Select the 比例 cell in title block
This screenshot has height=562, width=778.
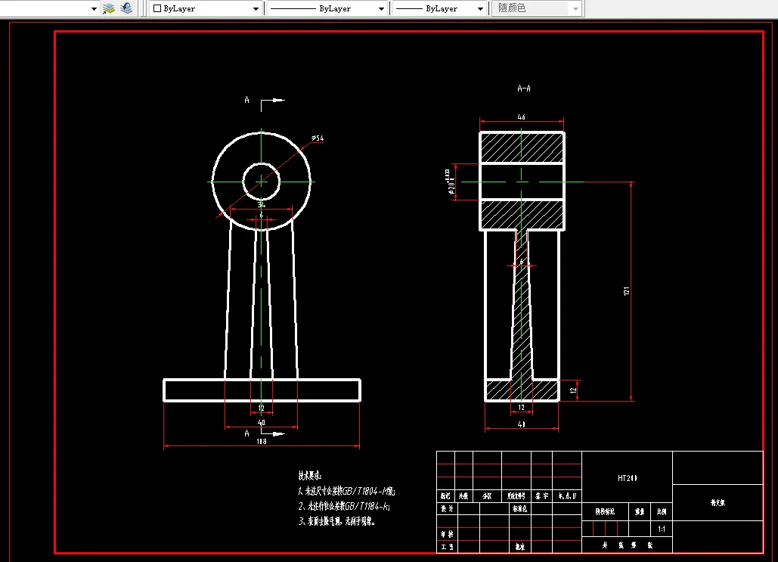click(662, 511)
